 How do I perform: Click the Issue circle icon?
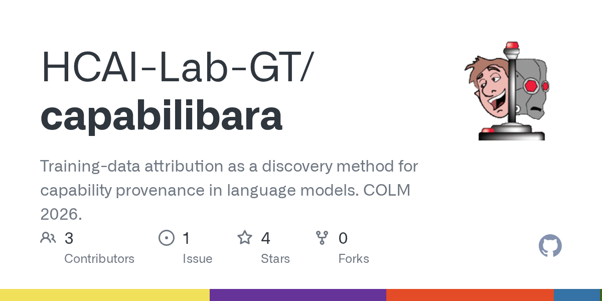pyautogui.click(x=166, y=238)
